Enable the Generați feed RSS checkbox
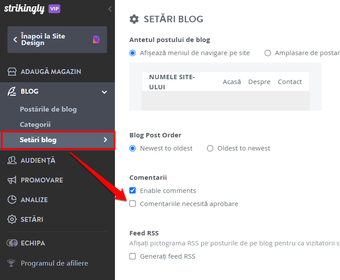Viewport: 340px width, 280px height. coord(132,256)
